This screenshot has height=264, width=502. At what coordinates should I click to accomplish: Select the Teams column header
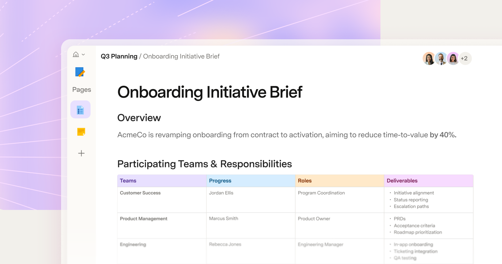pos(162,181)
